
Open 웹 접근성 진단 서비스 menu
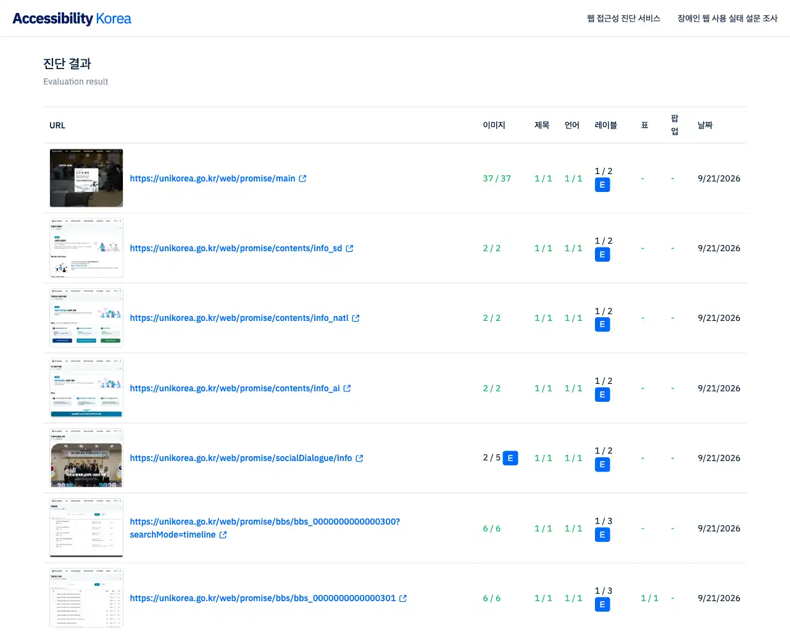click(x=623, y=19)
